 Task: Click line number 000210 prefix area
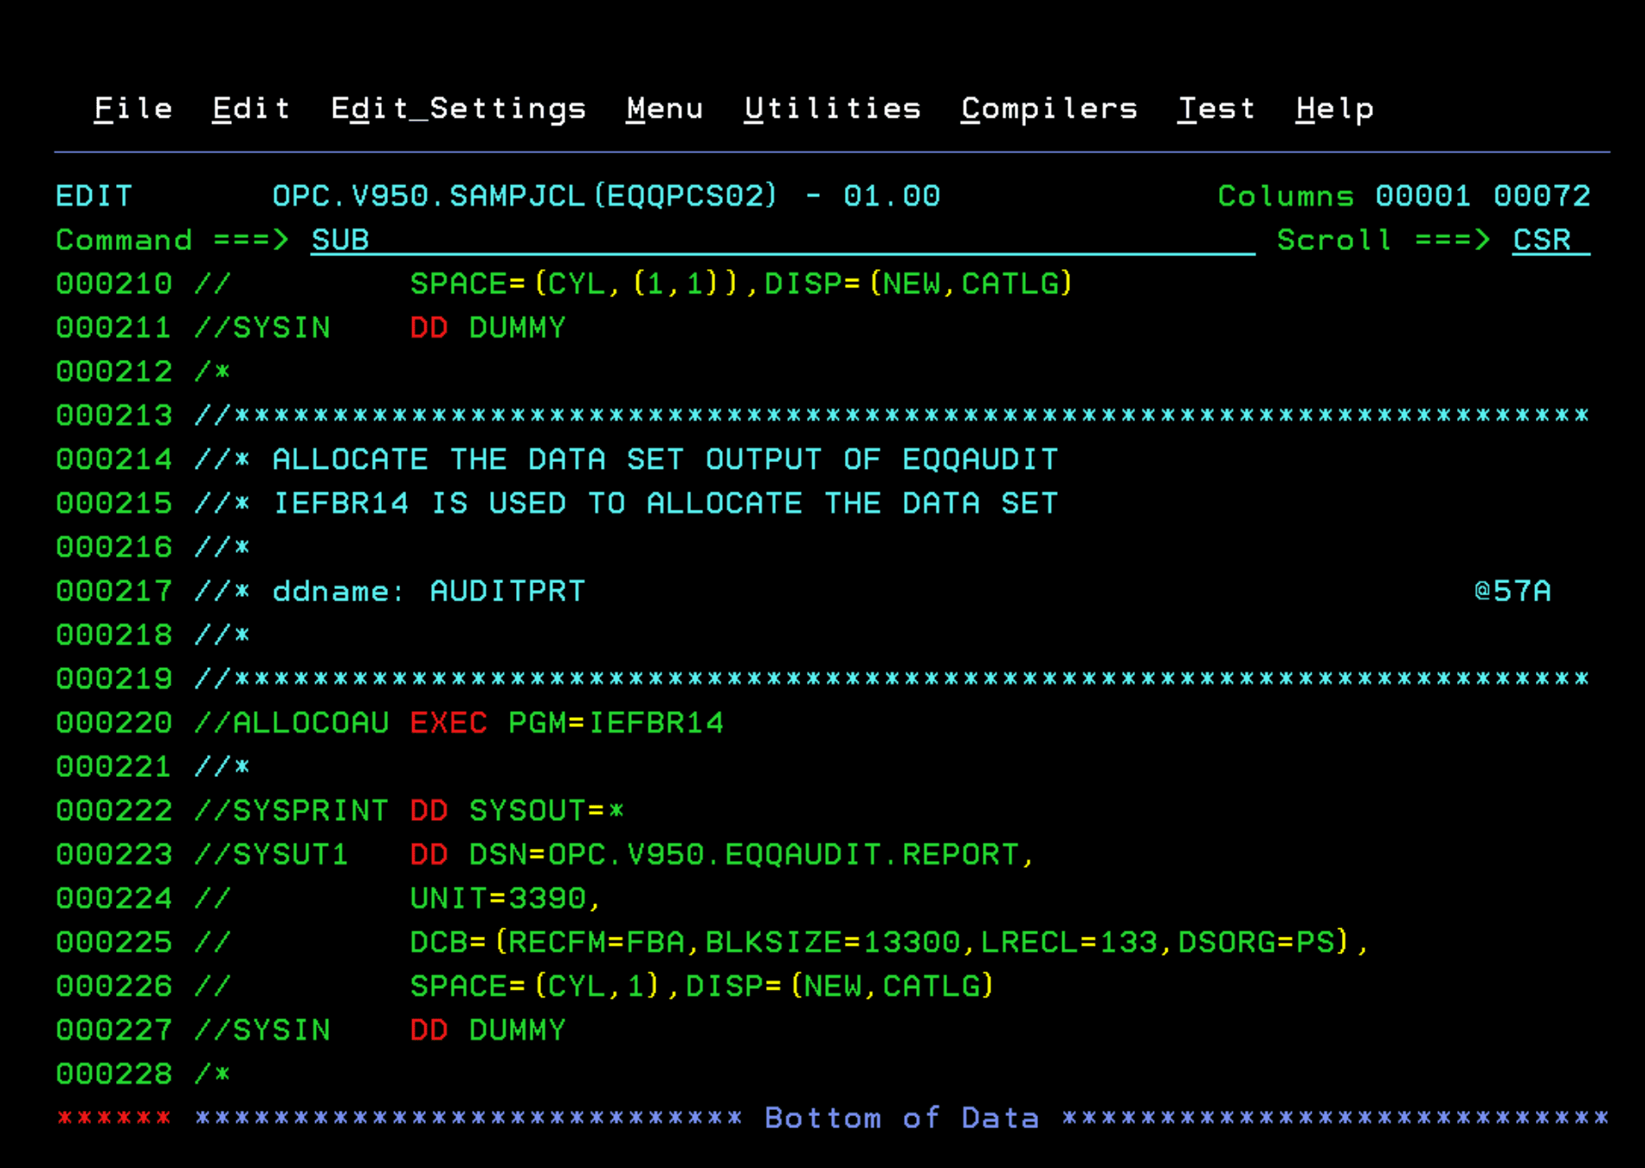click(x=113, y=284)
